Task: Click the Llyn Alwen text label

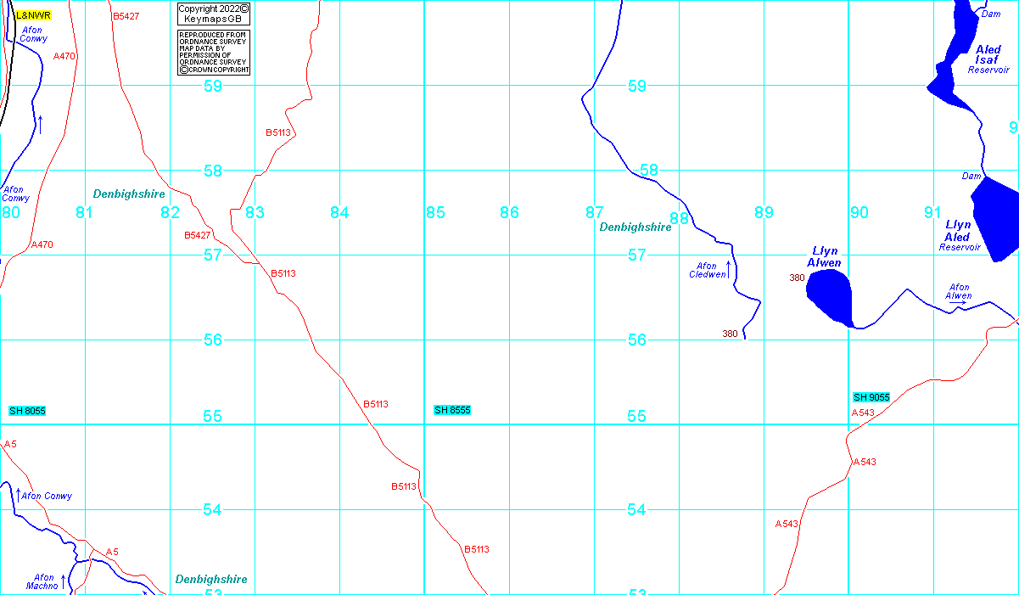Action: point(825,257)
